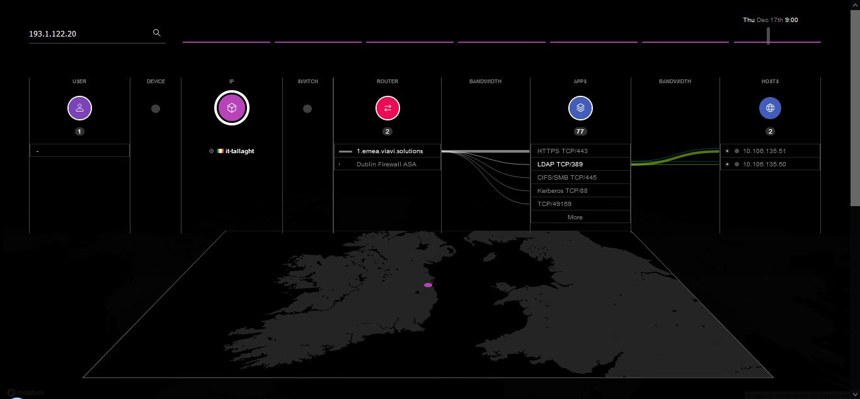Click the timeline slider handle
860x399 pixels.
pos(768,36)
